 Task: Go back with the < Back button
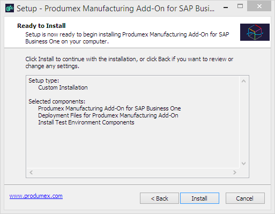click(x=159, y=198)
